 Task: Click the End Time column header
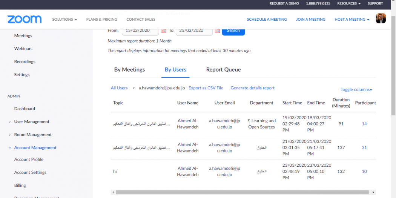click(x=316, y=103)
